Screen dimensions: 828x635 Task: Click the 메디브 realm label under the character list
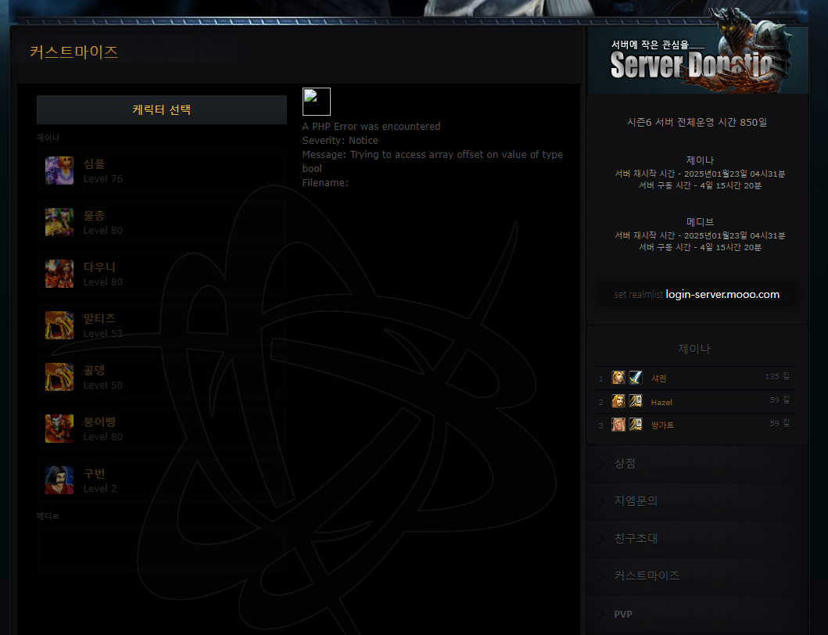(x=48, y=516)
